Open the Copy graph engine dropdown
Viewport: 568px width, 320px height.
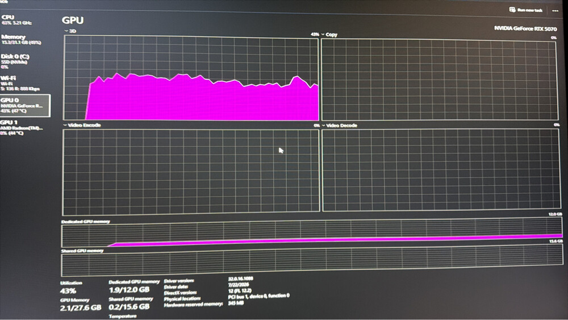tap(323, 35)
